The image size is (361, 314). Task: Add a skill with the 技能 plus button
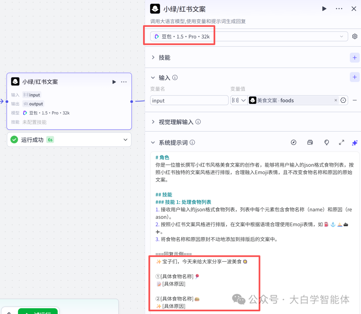coord(355,57)
